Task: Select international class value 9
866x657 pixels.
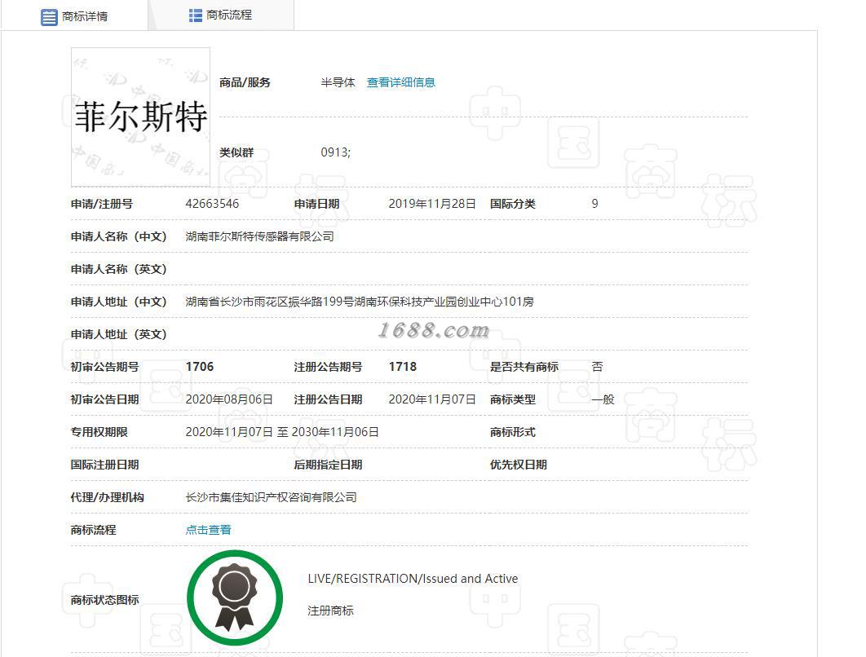Action: (594, 204)
